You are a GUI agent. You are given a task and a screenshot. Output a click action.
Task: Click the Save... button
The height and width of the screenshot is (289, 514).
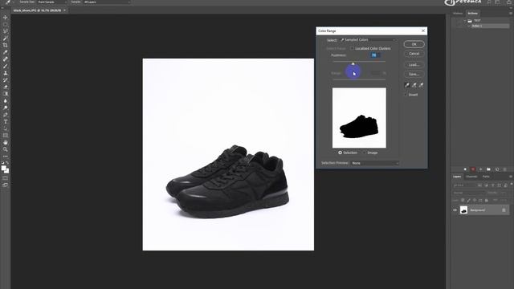click(414, 74)
